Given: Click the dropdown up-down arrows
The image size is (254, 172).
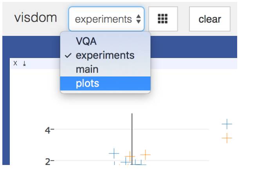Looking at the screenshot, I should [138, 19].
